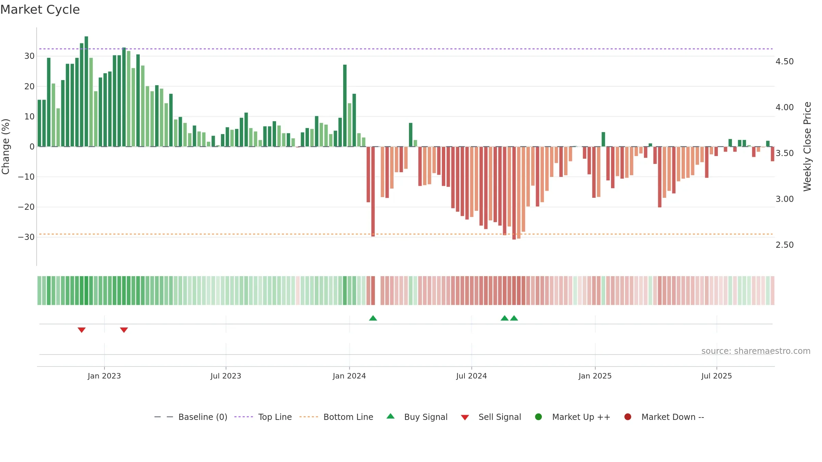The width and height of the screenshot is (822, 462).
Task: Click the Jan 2025 axis label
Action: [595, 376]
